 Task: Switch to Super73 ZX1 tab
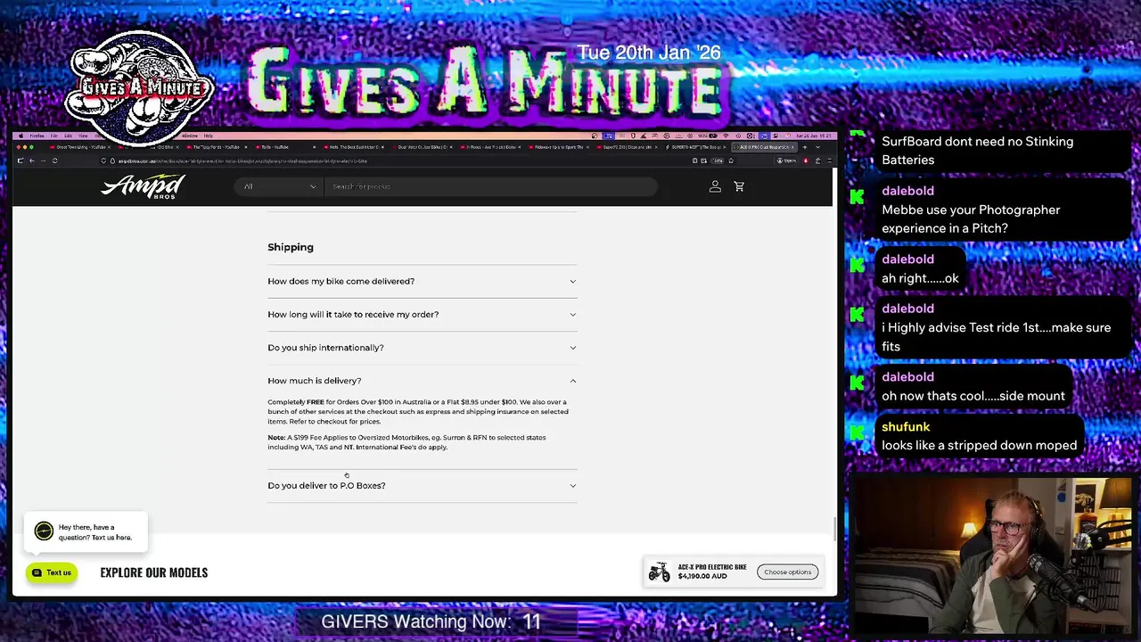tap(628, 147)
